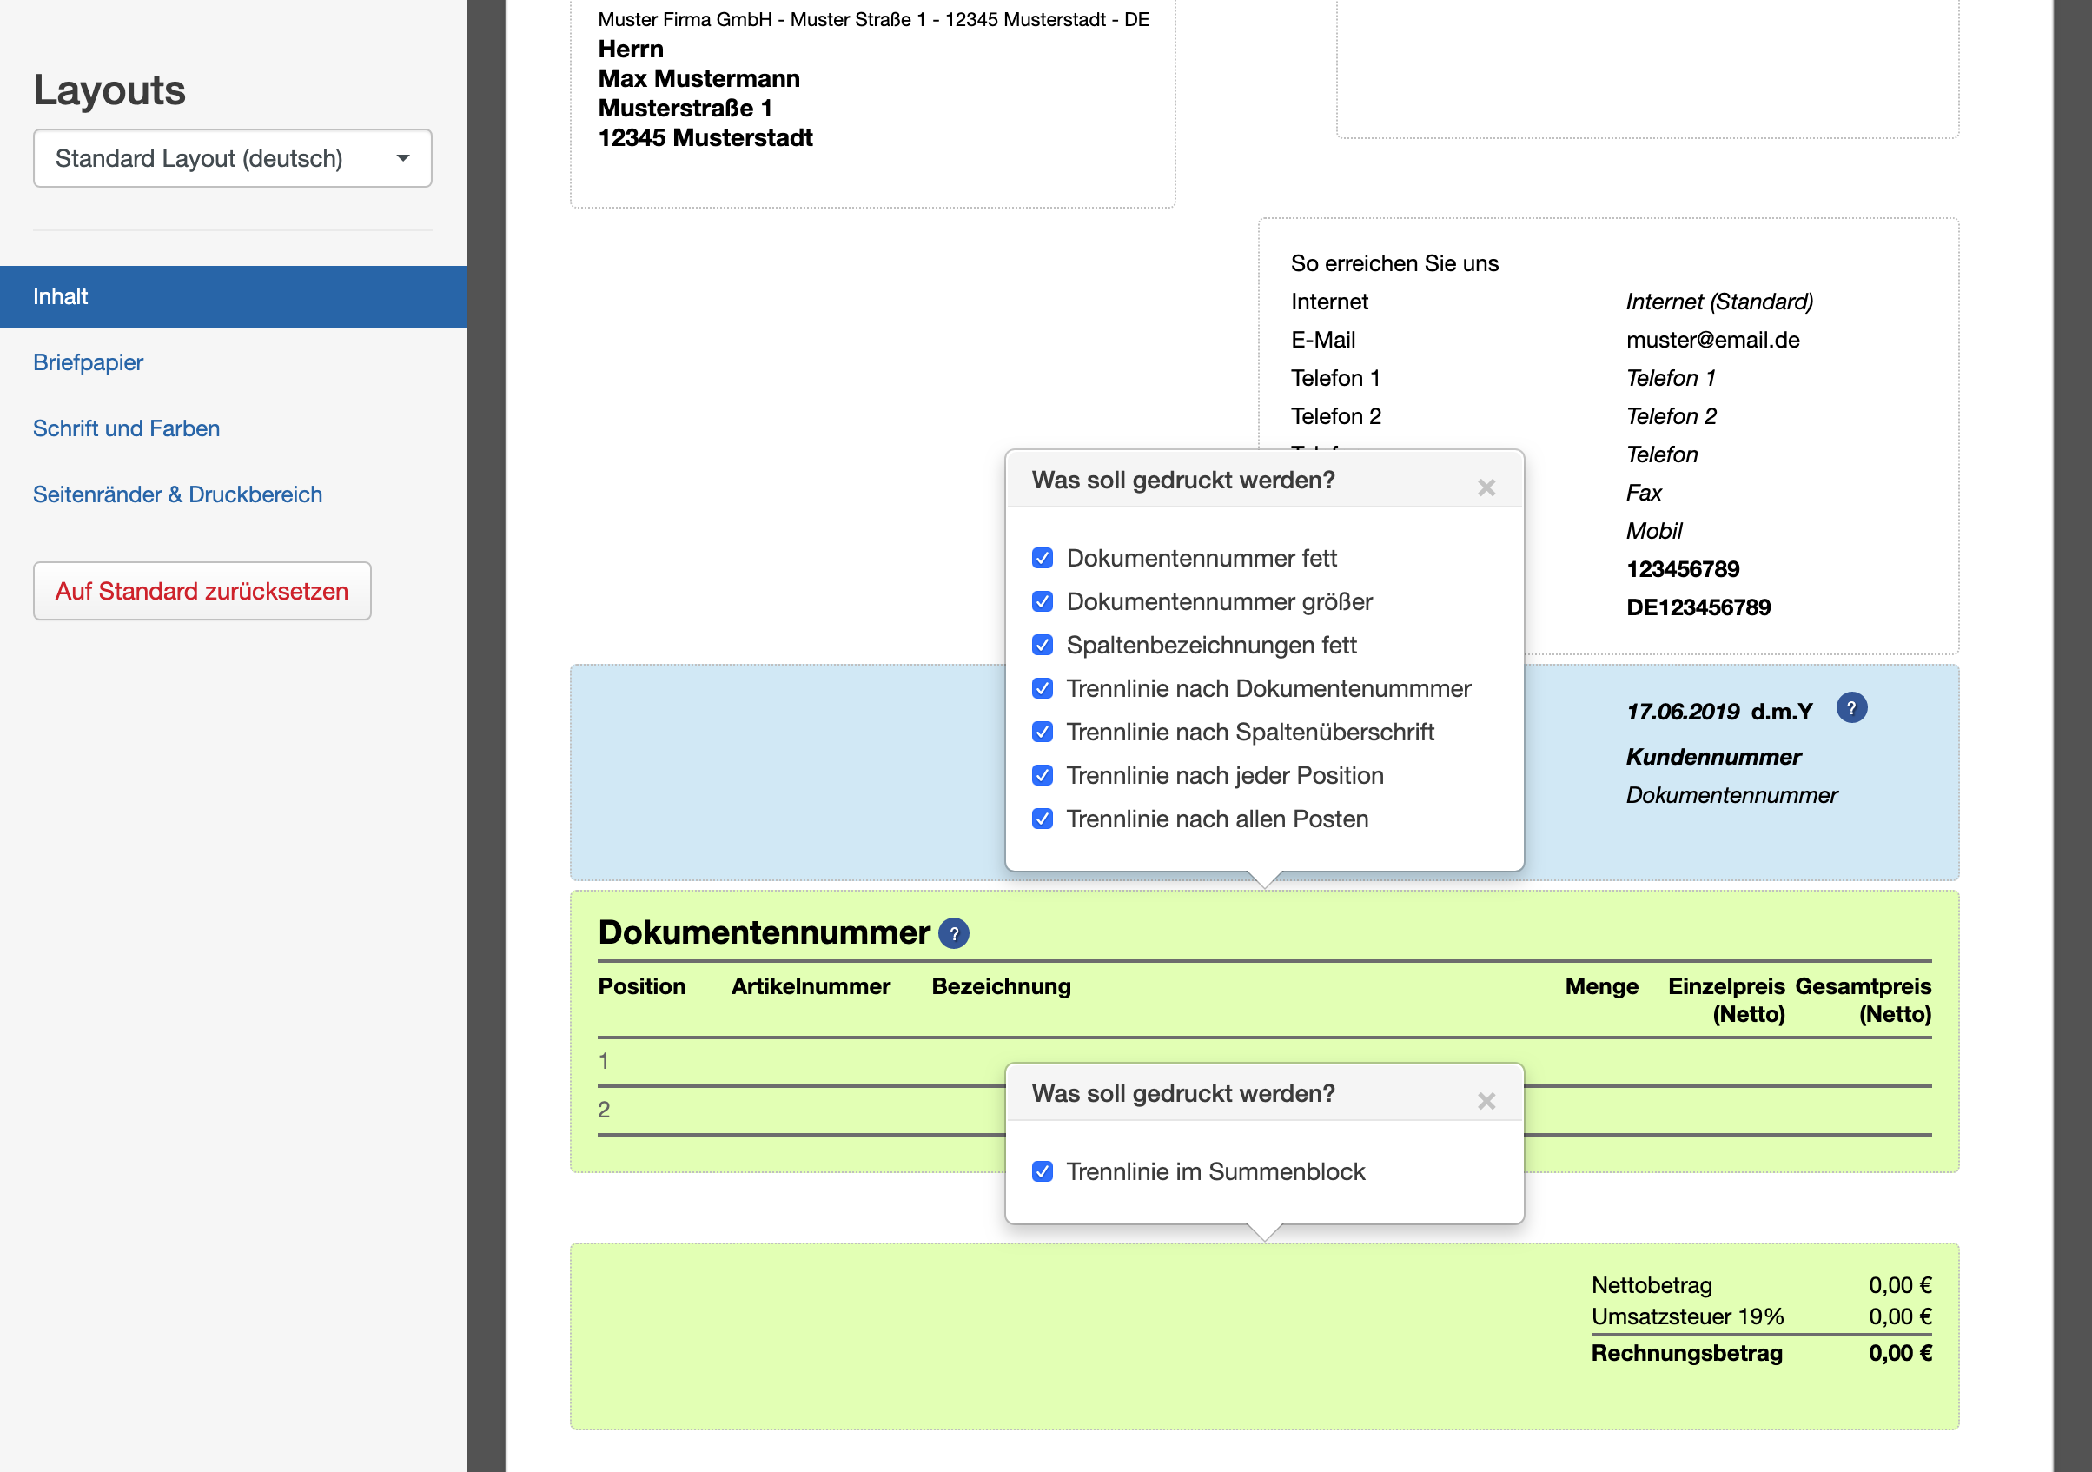Screen dimensions: 2092x1472
Task: Toggle Dokumentennummer fett checkbox
Action: click(1043, 558)
